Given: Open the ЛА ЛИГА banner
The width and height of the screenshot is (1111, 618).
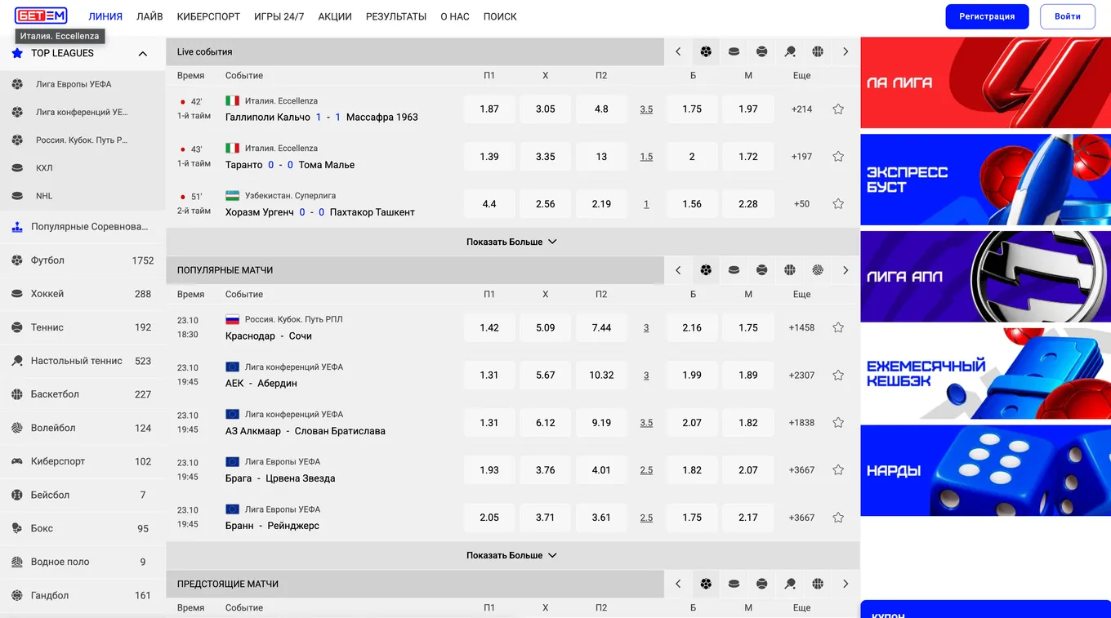Looking at the screenshot, I should coord(985,82).
